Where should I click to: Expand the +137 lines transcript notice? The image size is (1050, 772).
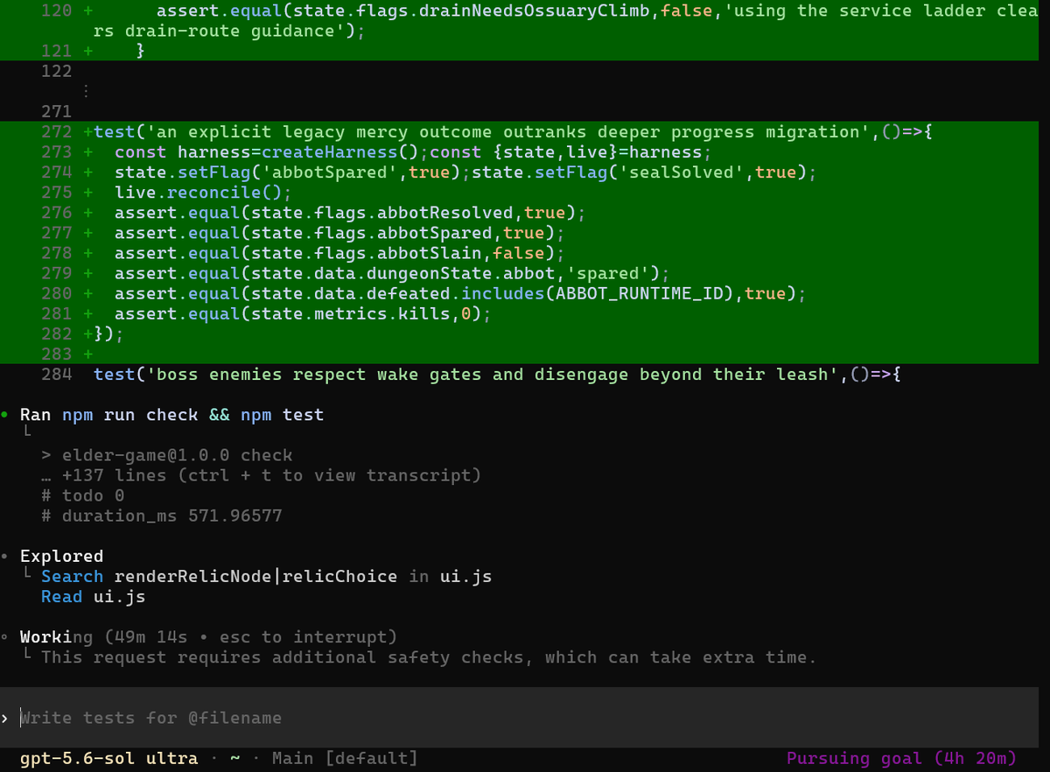tap(261, 475)
